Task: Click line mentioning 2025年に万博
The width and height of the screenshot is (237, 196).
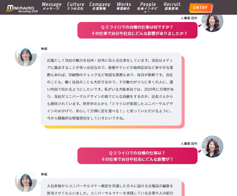Action: point(110,89)
